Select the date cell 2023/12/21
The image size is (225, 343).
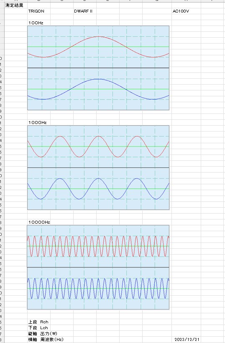tap(187, 340)
